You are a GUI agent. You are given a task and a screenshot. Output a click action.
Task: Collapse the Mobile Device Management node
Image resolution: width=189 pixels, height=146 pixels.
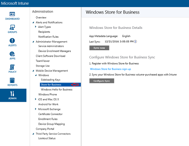pyautogui.click(x=33, y=71)
